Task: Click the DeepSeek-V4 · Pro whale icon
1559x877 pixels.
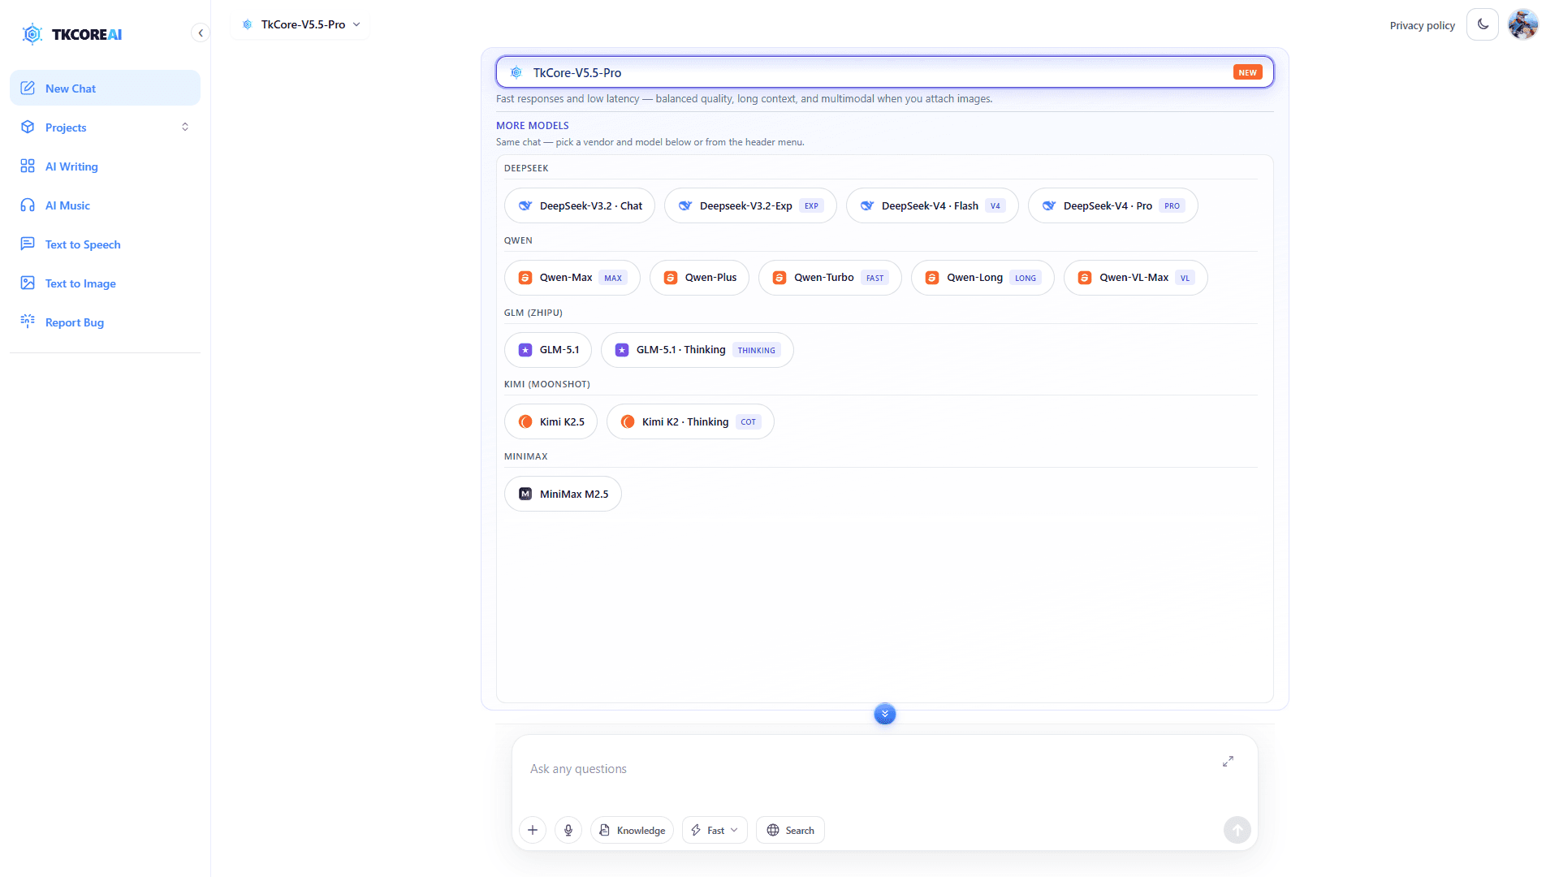Action: tap(1049, 206)
